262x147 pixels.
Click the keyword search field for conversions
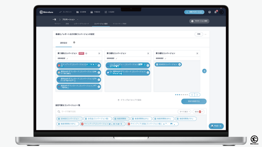[x=117, y=112]
